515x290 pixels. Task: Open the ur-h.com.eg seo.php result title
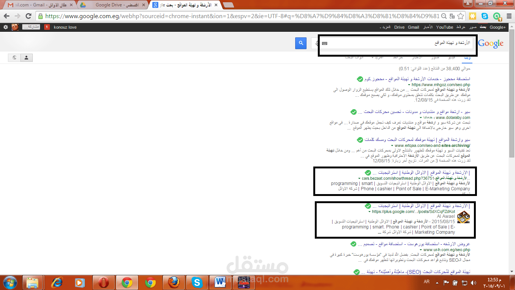tap(414, 244)
